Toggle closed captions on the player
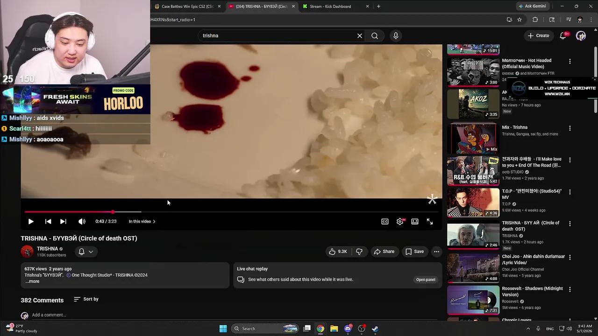 click(x=385, y=222)
